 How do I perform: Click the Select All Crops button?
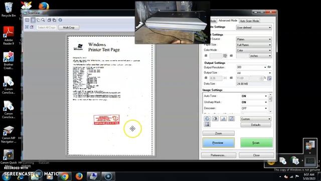click(47, 28)
